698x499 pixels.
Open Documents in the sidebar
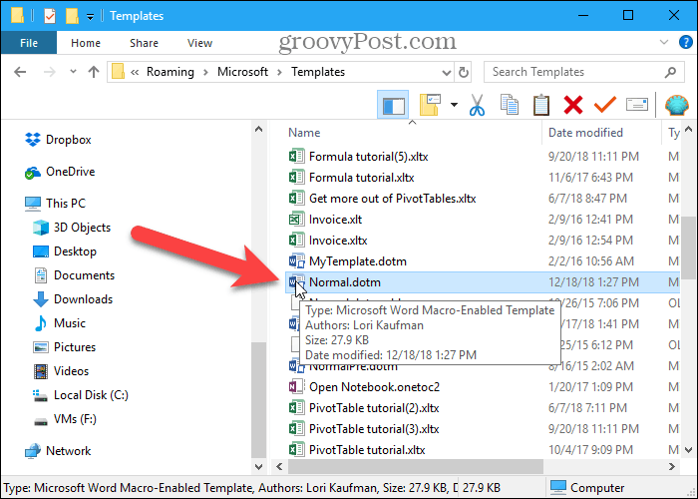(x=74, y=275)
